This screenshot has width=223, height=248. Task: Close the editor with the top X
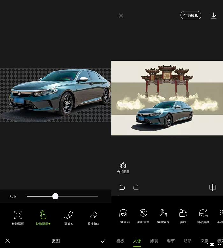coord(121,16)
